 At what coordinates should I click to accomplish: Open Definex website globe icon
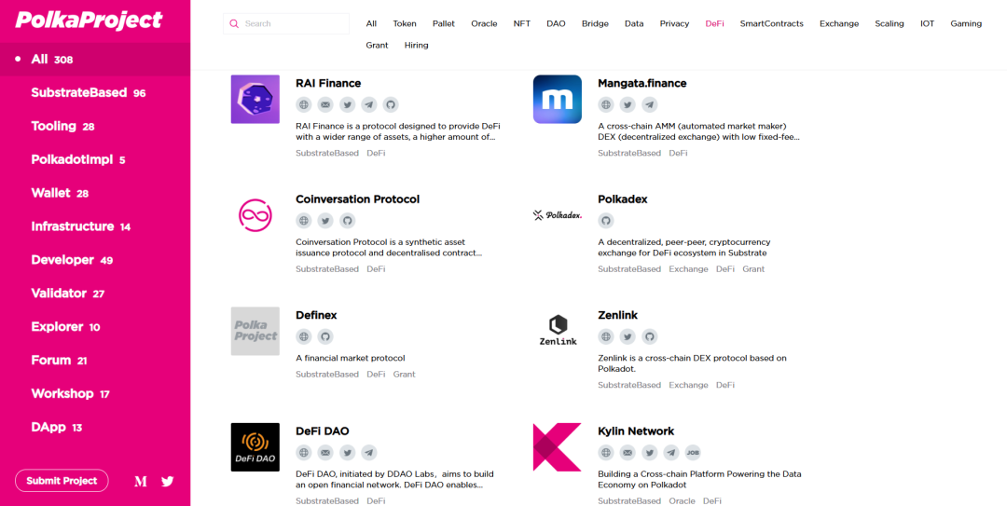click(304, 336)
